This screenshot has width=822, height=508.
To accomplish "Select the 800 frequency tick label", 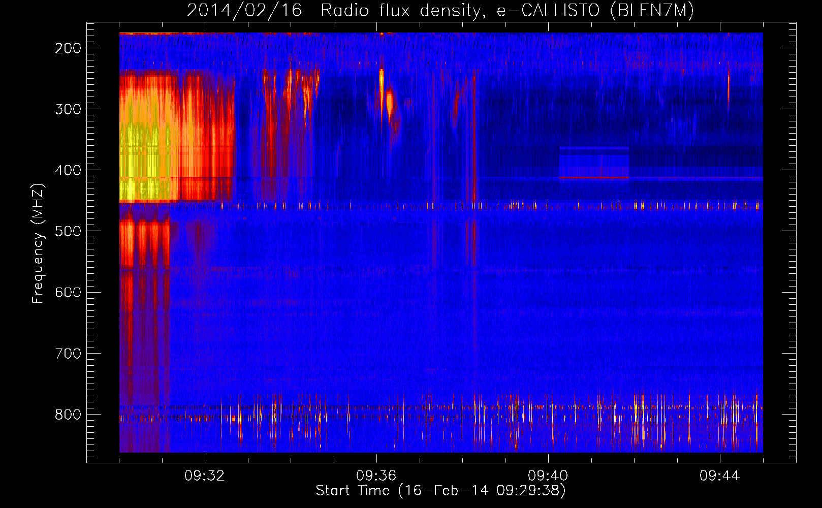I will [x=68, y=415].
